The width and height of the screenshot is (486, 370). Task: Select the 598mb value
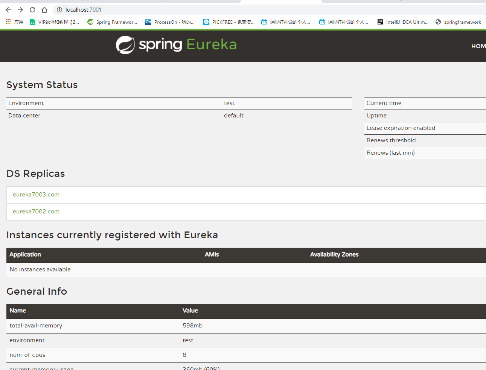click(x=193, y=326)
